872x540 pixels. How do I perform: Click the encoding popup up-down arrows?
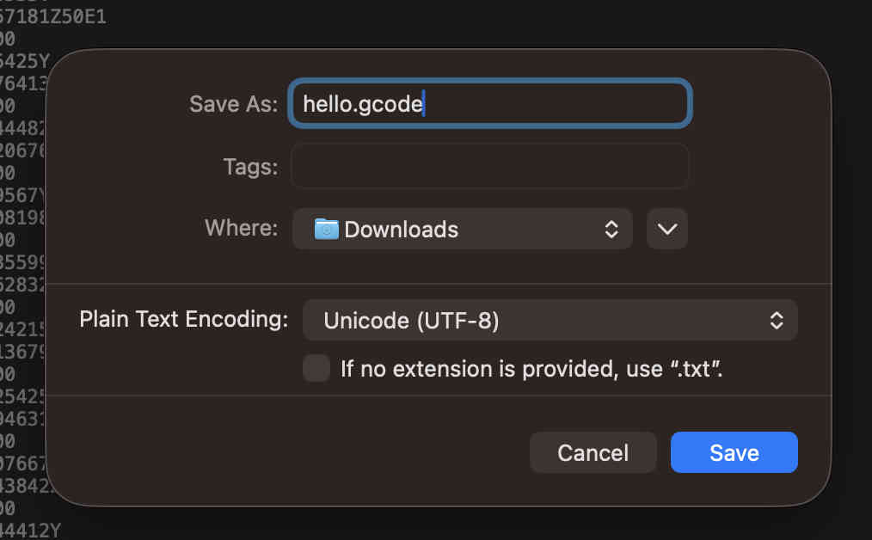point(777,321)
